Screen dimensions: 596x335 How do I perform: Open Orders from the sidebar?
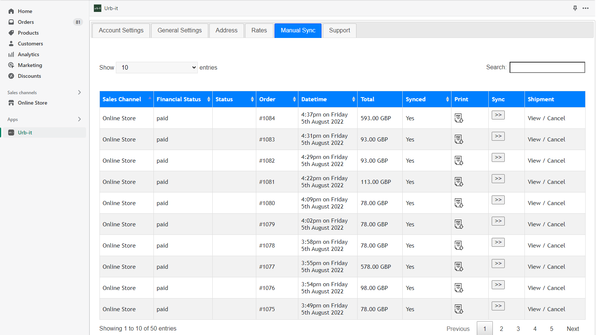[26, 22]
